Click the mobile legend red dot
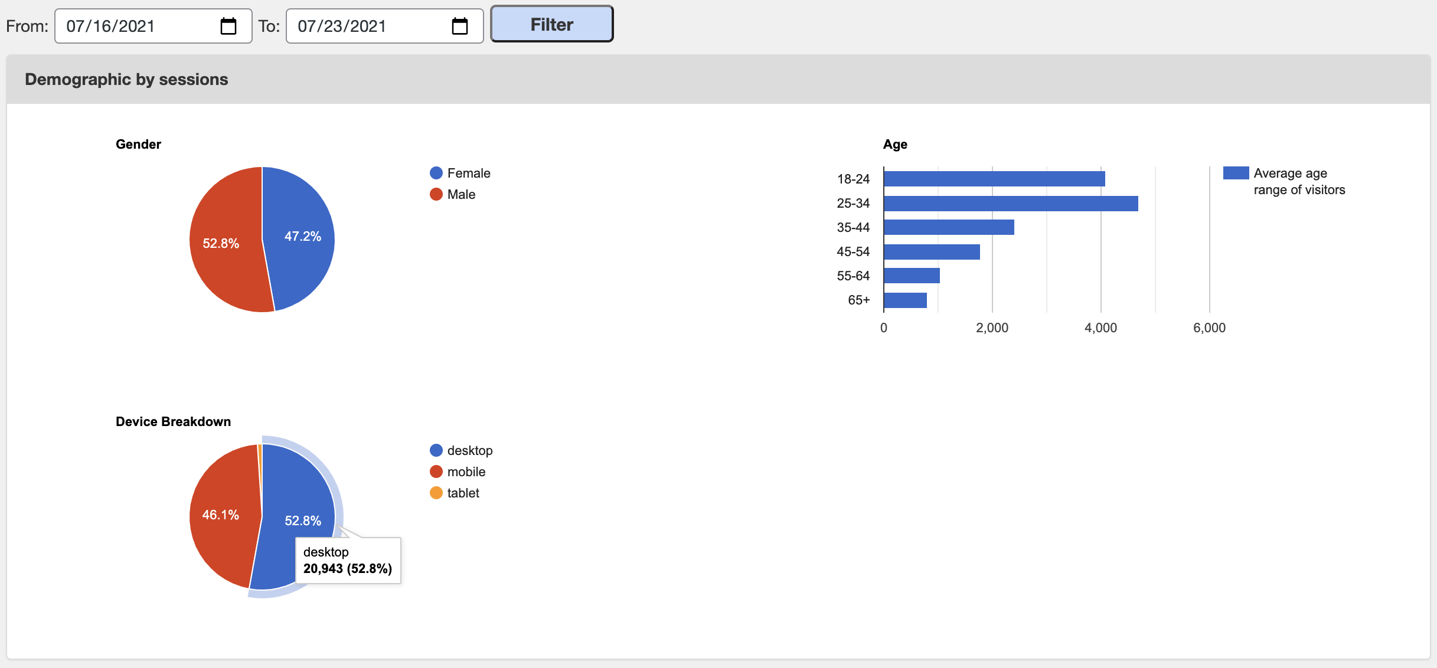 click(436, 471)
